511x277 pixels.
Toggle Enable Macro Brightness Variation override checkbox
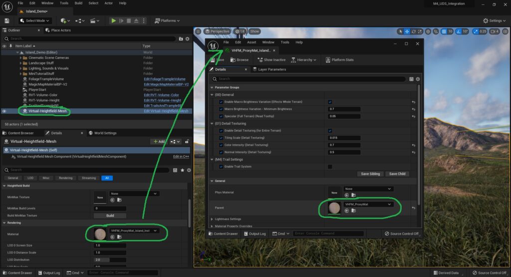(221, 102)
